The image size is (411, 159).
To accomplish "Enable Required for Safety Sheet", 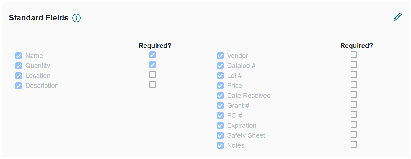I will tap(354, 134).
